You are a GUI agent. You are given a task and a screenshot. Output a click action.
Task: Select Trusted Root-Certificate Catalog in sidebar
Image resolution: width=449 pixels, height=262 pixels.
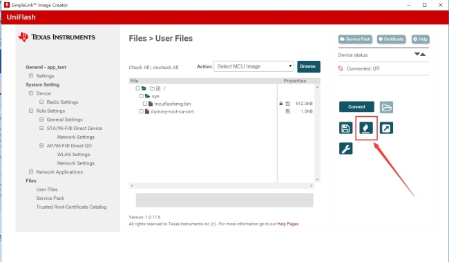coord(71,207)
